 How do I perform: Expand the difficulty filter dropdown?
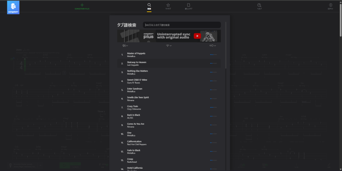click(x=213, y=46)
